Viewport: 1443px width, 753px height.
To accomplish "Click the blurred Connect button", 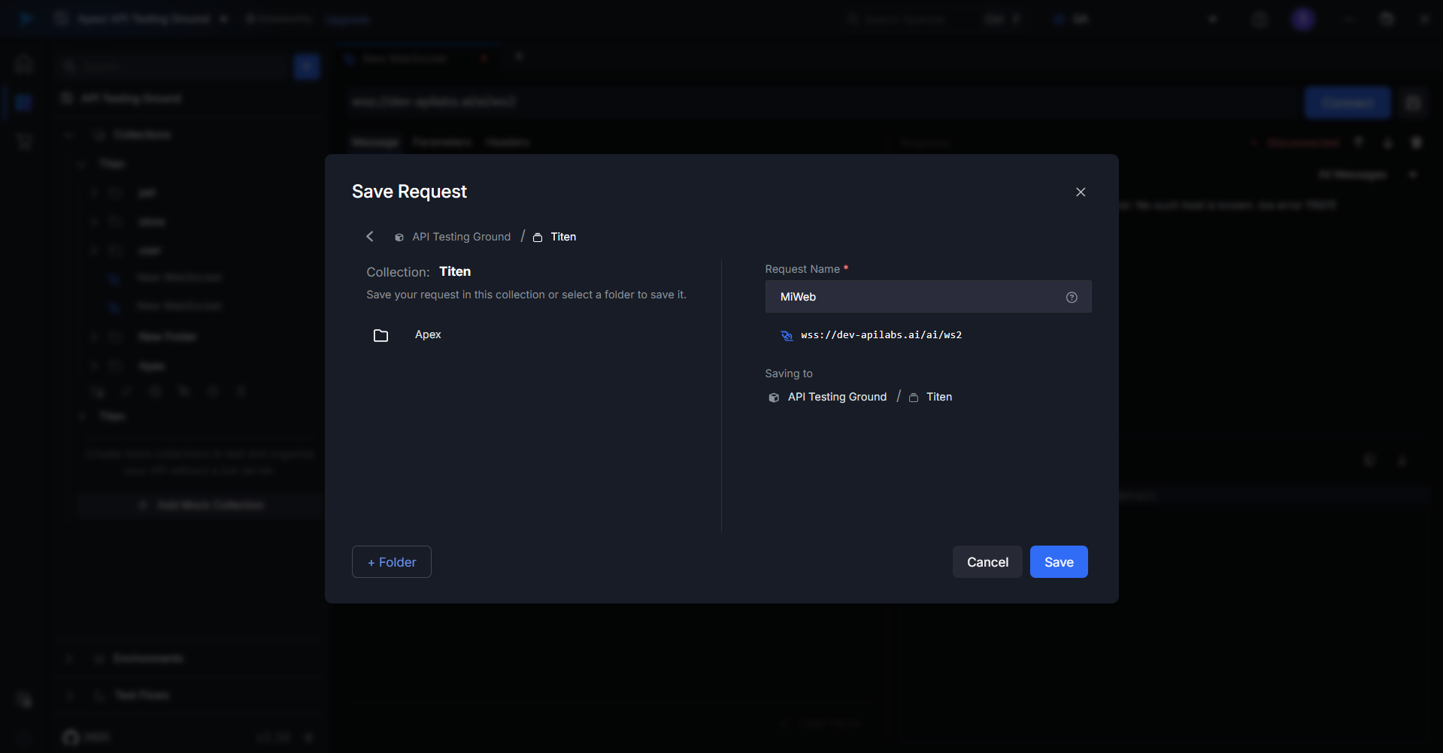I will tap(1347, 102).
